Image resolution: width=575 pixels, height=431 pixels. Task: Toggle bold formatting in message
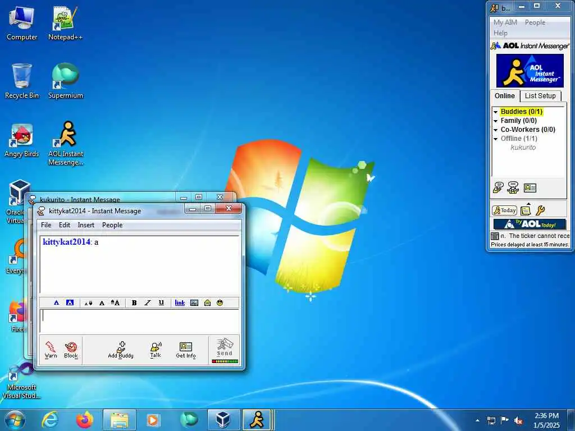coord(134,302)
